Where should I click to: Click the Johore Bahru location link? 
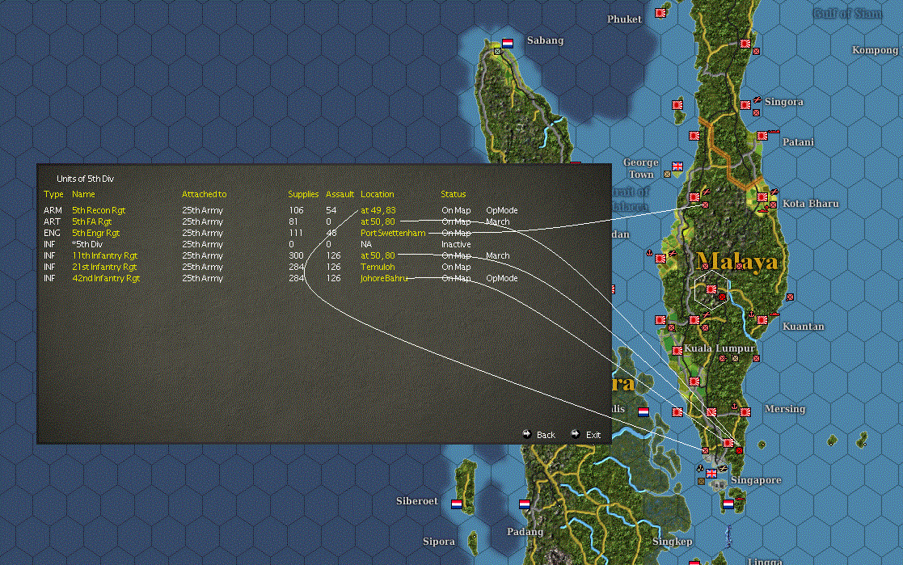point(383,278)
